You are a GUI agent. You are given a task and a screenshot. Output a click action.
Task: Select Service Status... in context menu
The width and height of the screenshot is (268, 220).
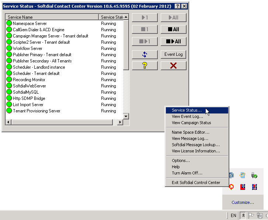click(x=197, y=110)
